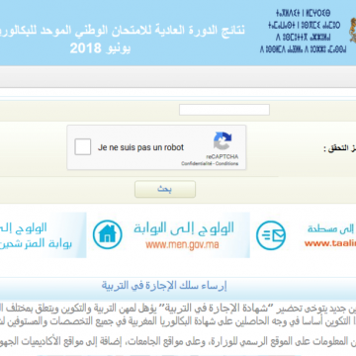Click the 'Je ne suis pas un robot' label
The image size is (356, 356).
(x=140, y=147)
